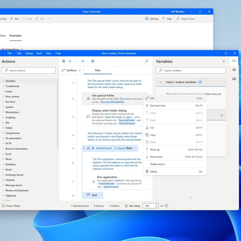Click the Search variables field
The image size is (241, 241).
pyautogui.click(x=191, y=70)
